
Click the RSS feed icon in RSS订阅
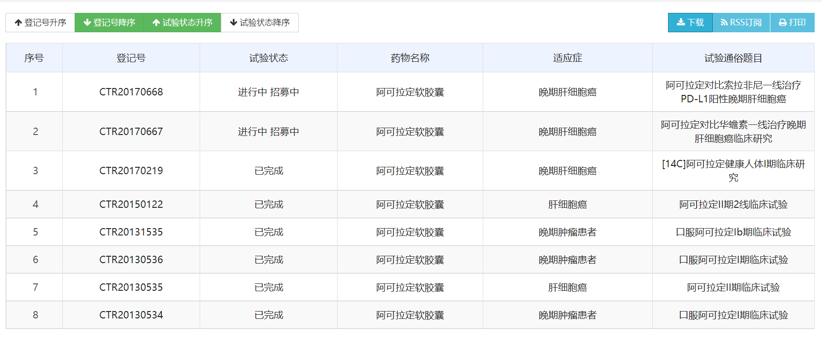point(724,23)
